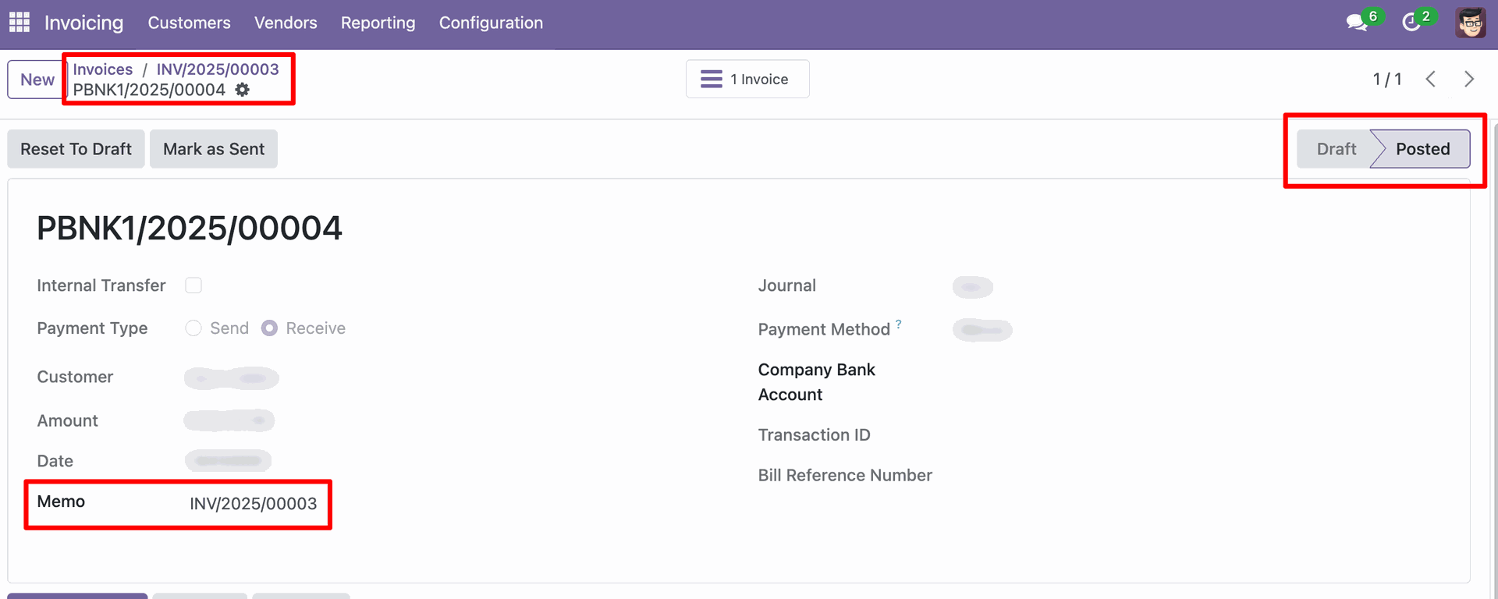
Task: Click the Draft status stage
Action: 1336,149
